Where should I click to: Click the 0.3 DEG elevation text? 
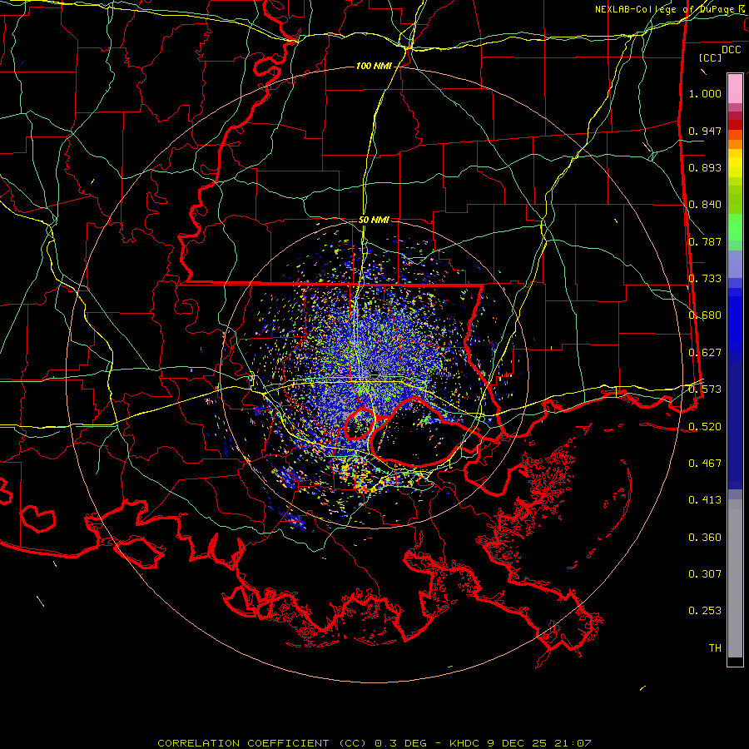[400, 743]
